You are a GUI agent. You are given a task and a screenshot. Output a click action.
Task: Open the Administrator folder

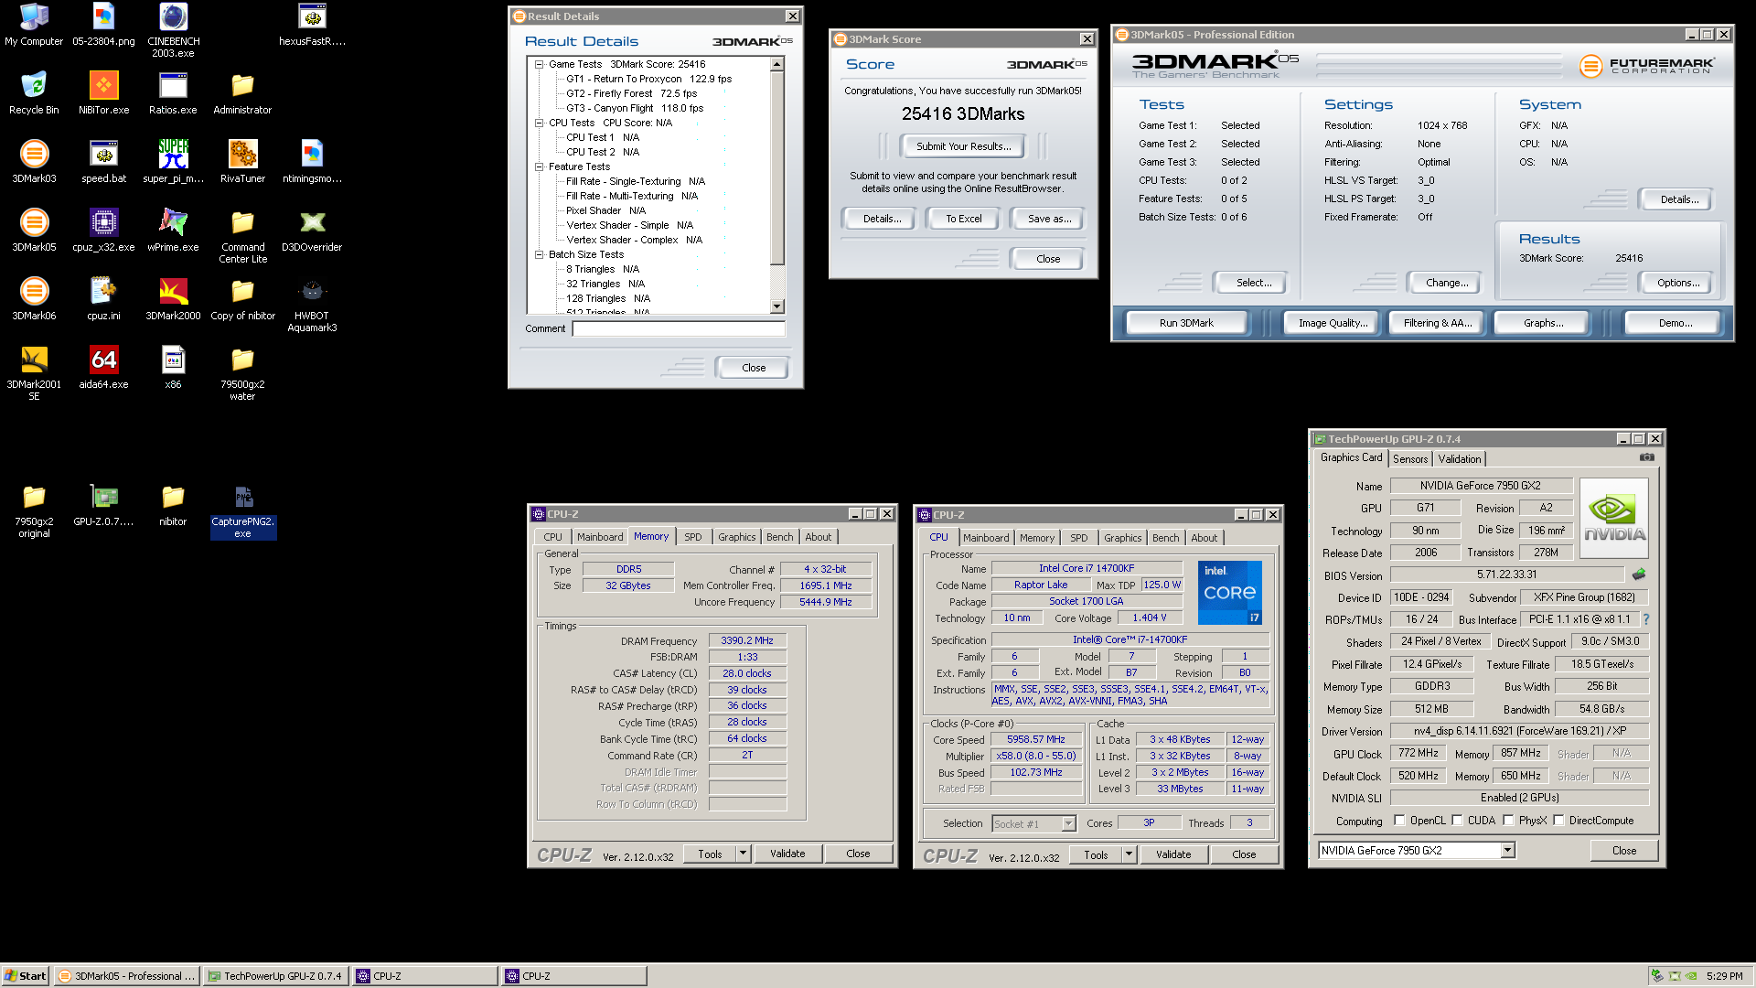click(242, 93)
